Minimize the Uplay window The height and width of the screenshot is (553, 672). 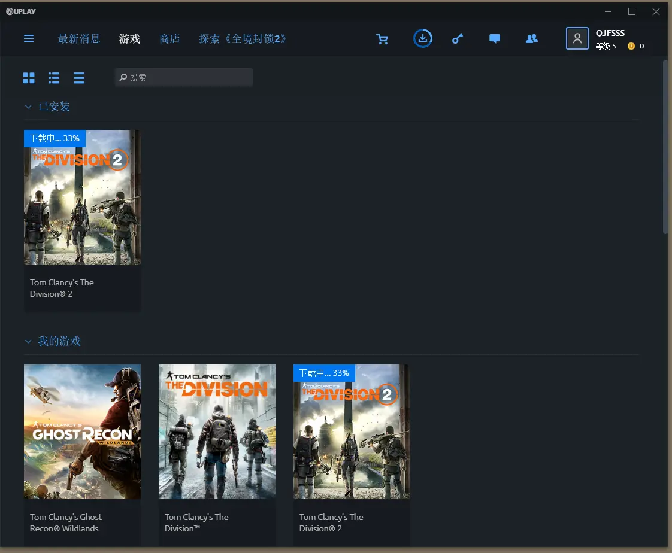pos(608,11)
